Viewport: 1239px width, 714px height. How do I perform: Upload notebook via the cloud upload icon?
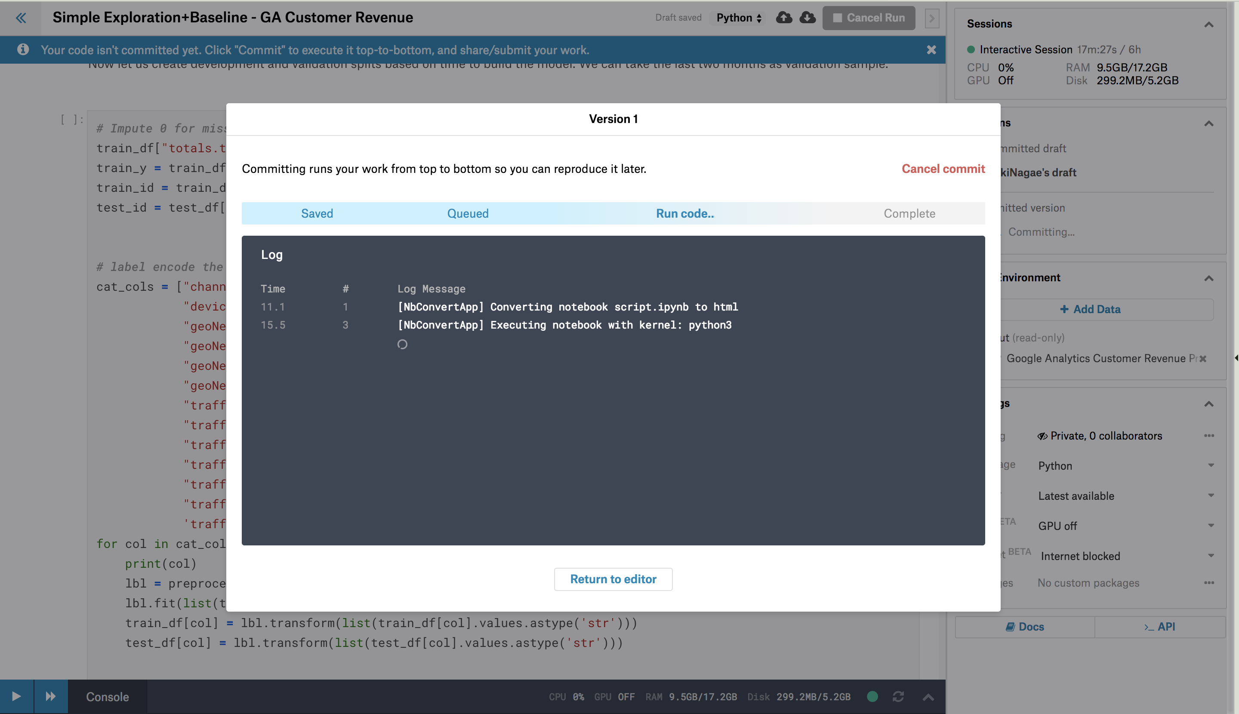(784, 17)
